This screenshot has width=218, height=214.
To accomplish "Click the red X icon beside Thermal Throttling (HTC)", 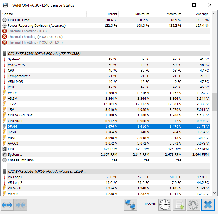I will pyautogui.click(x=5, y=31).
